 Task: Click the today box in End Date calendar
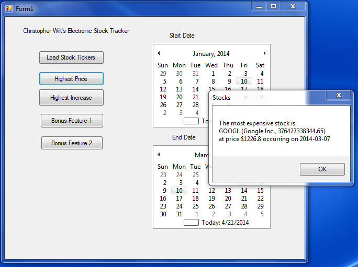191,222
